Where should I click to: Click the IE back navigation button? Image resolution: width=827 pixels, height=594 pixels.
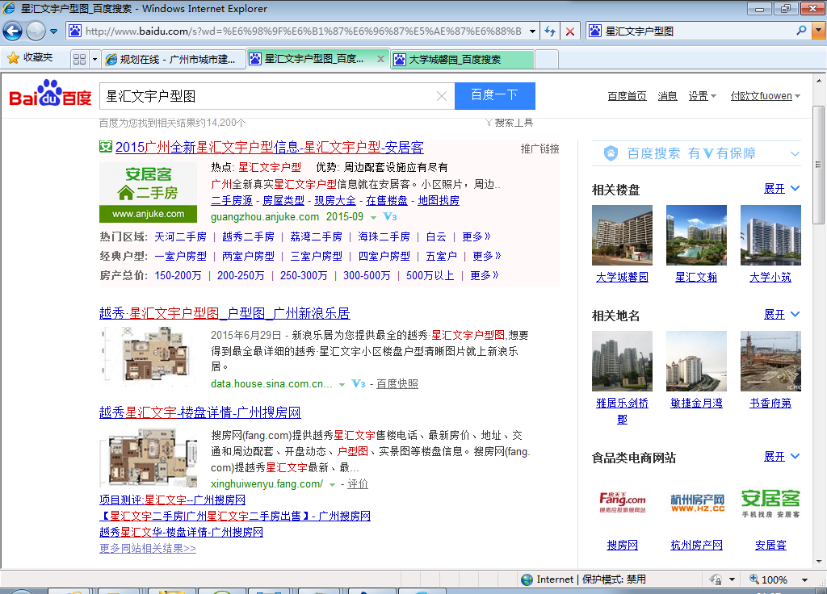tap(12, 31)
